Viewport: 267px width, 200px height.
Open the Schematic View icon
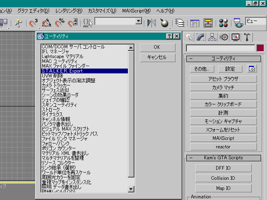(208, 23)
